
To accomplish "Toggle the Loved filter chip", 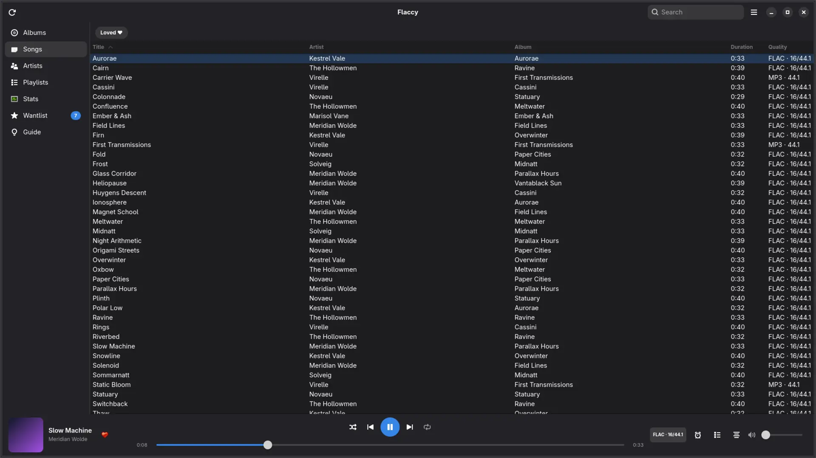I will point(111,33).
